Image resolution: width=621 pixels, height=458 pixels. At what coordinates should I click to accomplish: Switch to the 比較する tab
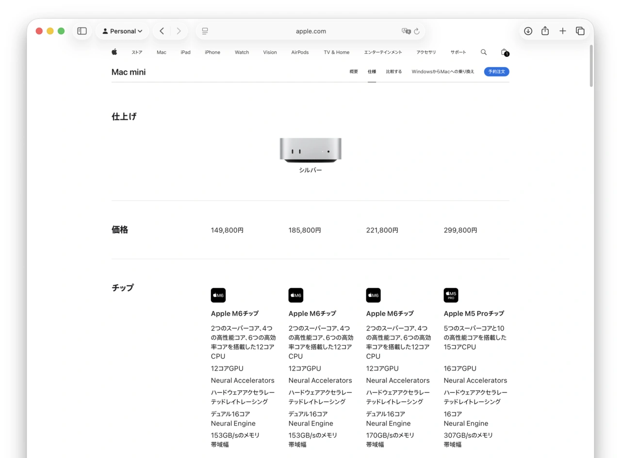[x=394, y=72]
